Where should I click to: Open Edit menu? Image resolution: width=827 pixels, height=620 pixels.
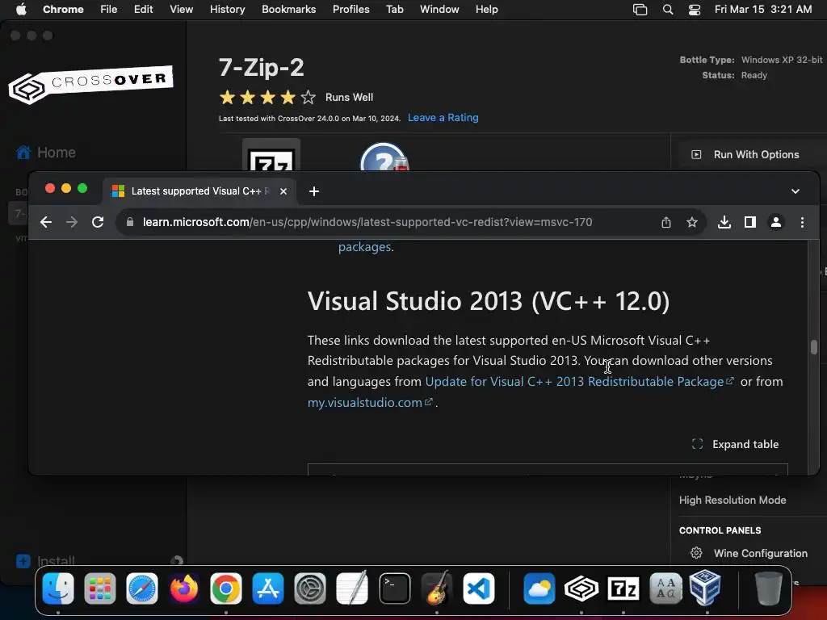coord(143,9)
